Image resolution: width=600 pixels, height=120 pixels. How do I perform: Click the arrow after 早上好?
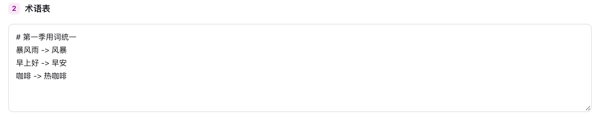tap(45, 63)
